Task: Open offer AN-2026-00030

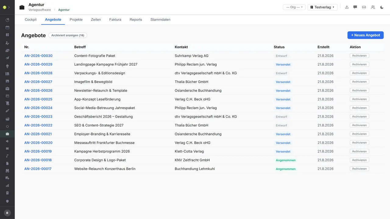Action: click(x=38, y=56)
